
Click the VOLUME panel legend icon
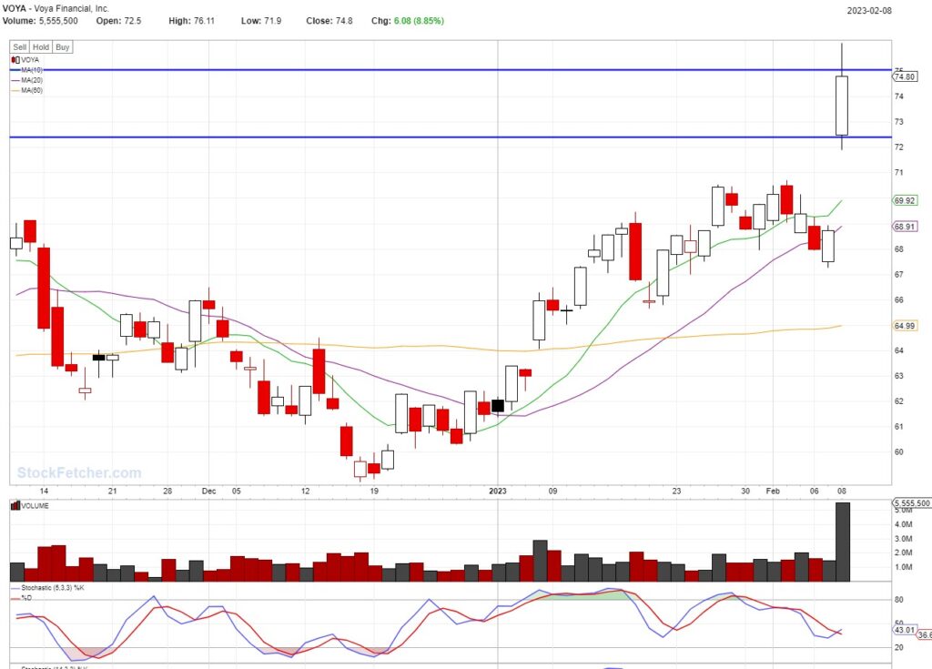[15, 505]
